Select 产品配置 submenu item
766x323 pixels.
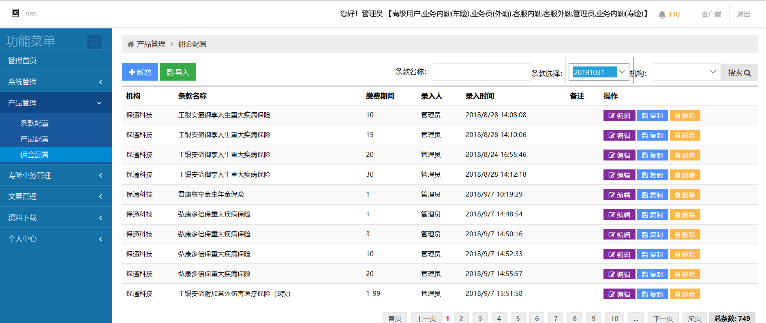34,139
